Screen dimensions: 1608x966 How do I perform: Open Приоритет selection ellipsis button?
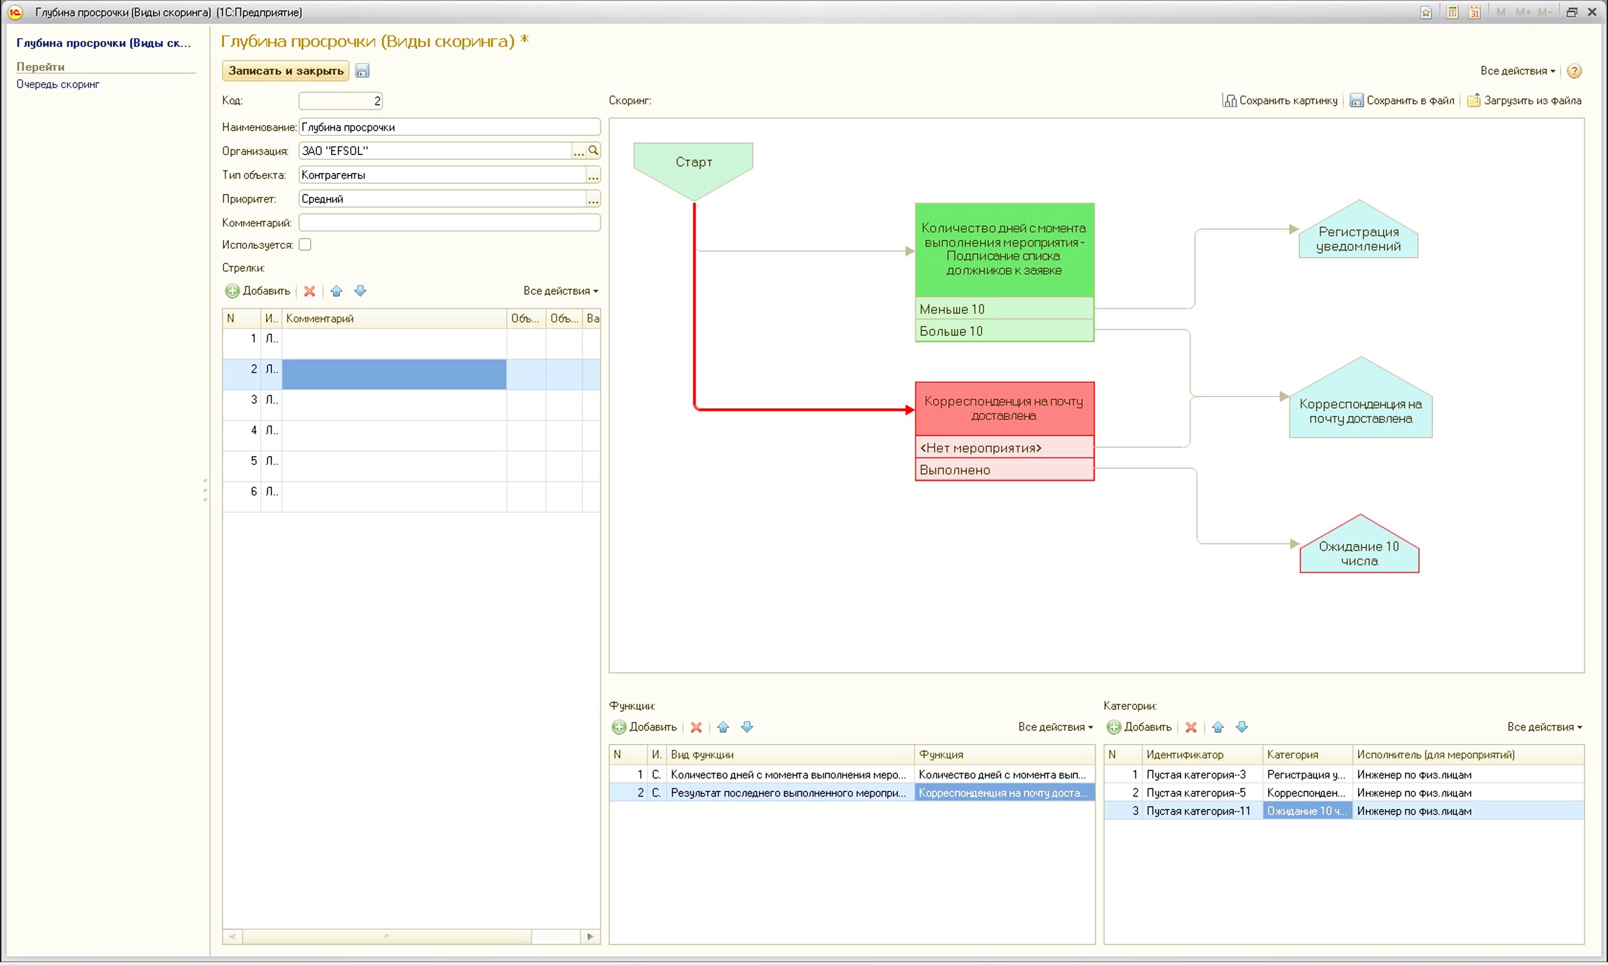[x=593, y=199]
